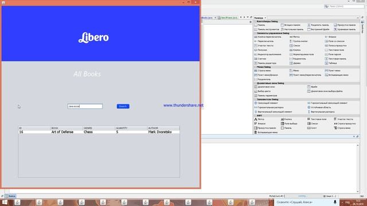The image size is (367, 206).
Task: Pick the Таблица table component
Action: 331,64
